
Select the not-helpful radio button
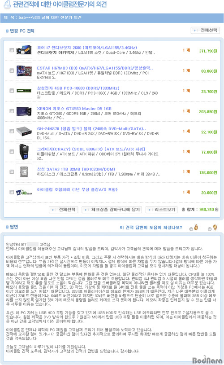[210, 229]
